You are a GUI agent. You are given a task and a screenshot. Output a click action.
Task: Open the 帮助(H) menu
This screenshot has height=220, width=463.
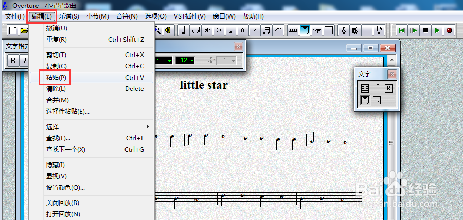pyautogui.click(x=253, y=16)
